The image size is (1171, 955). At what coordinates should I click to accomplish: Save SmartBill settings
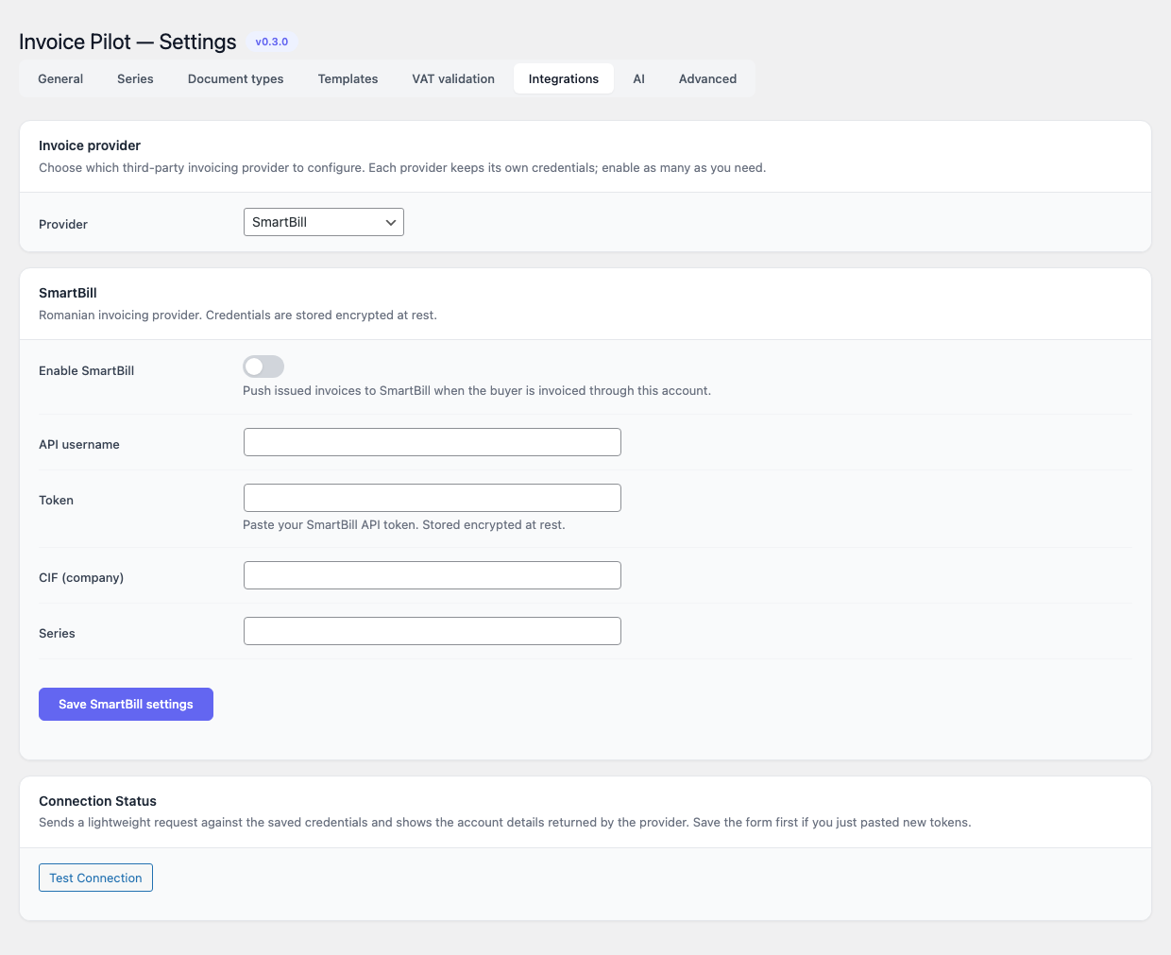(x=126, y=704)
